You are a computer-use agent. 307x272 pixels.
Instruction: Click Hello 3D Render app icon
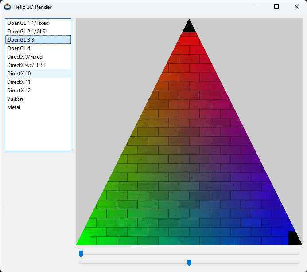[x=7, y=7]
